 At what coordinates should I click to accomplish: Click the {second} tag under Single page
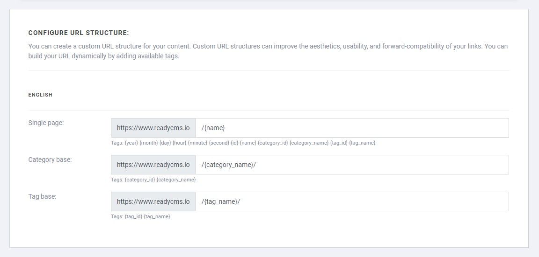[219, 143]
